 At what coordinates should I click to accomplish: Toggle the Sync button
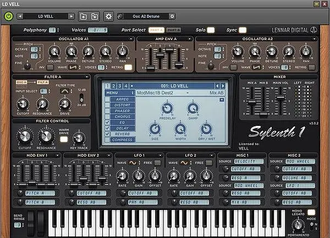(x=243, y=30)
